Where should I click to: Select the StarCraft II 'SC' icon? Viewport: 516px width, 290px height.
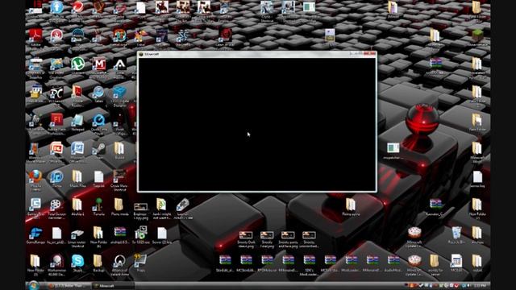[183, 35]
